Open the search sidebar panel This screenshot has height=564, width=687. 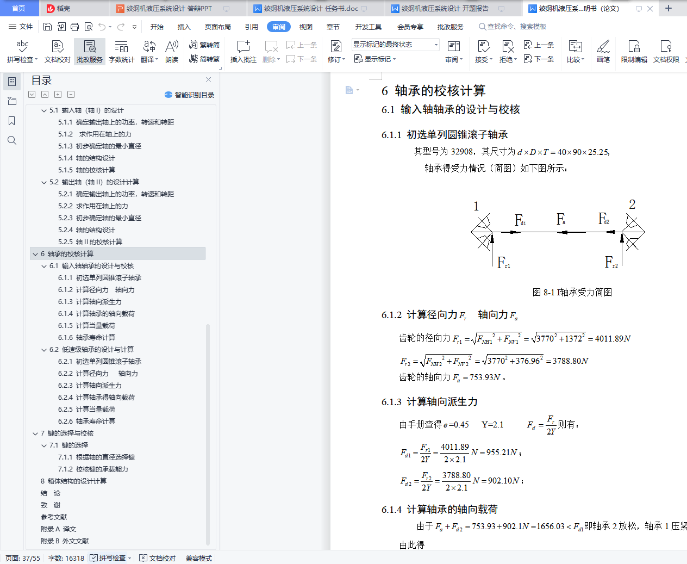(11, 140)
